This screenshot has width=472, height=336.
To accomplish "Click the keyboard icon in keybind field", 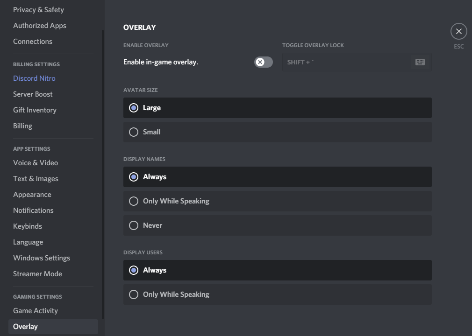I will [x=420, y=62].
